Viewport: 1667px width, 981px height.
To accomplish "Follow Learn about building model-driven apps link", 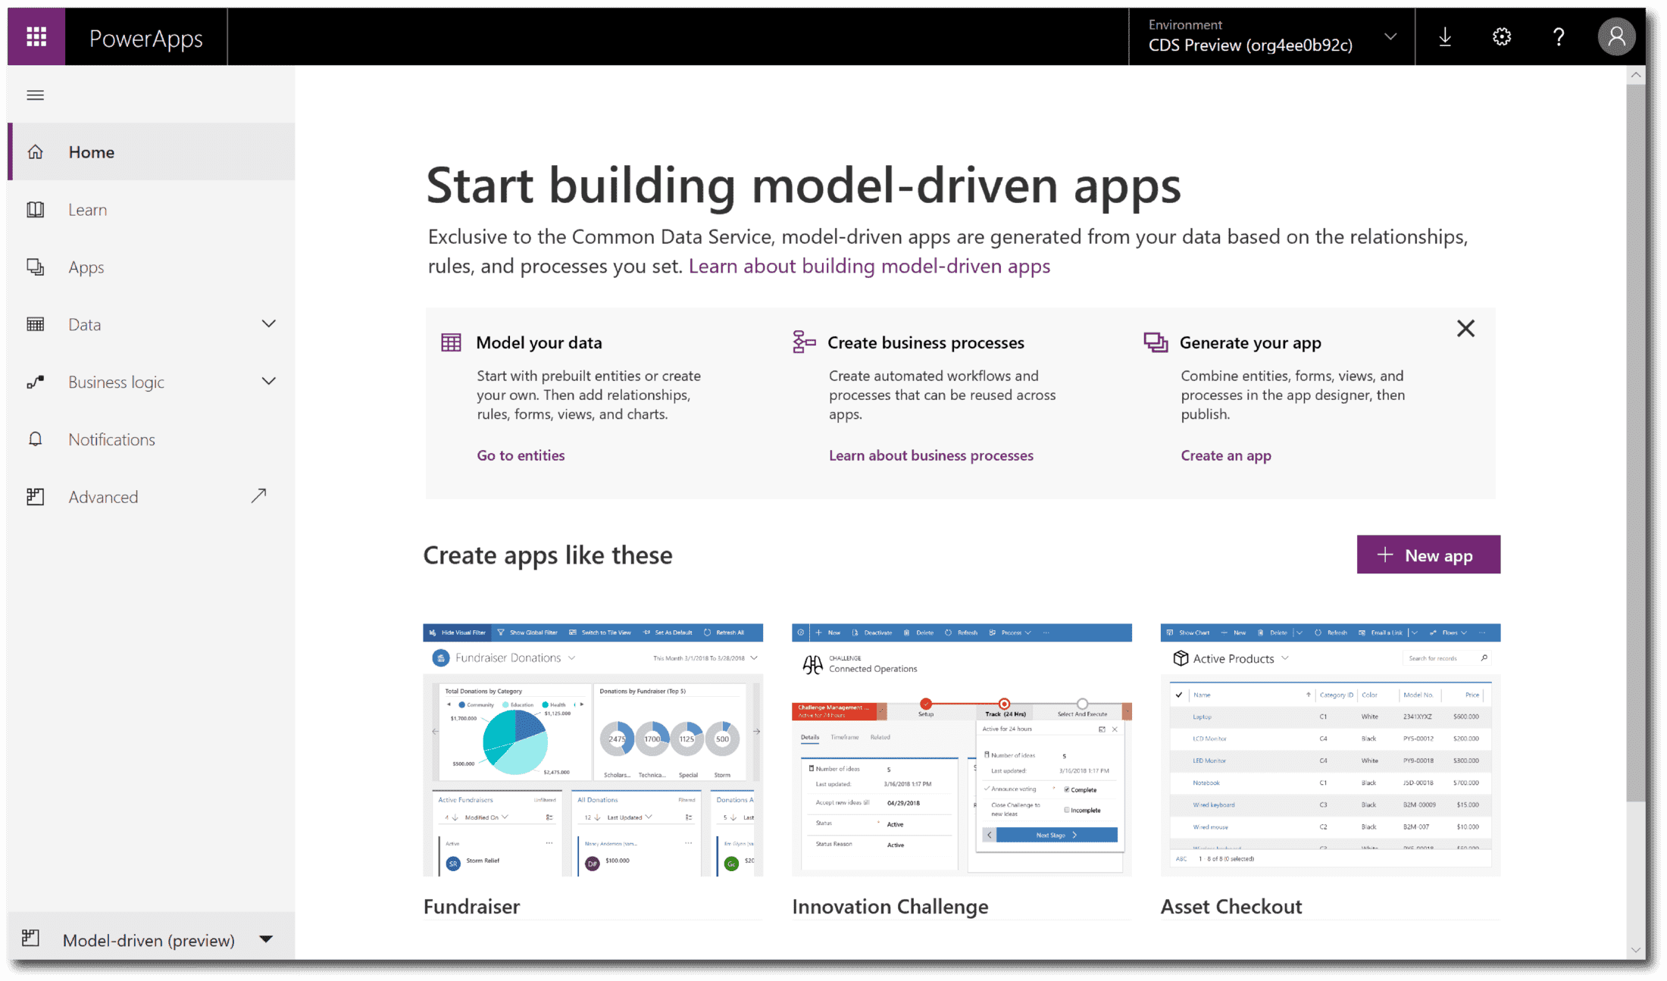I will (869, 266).
